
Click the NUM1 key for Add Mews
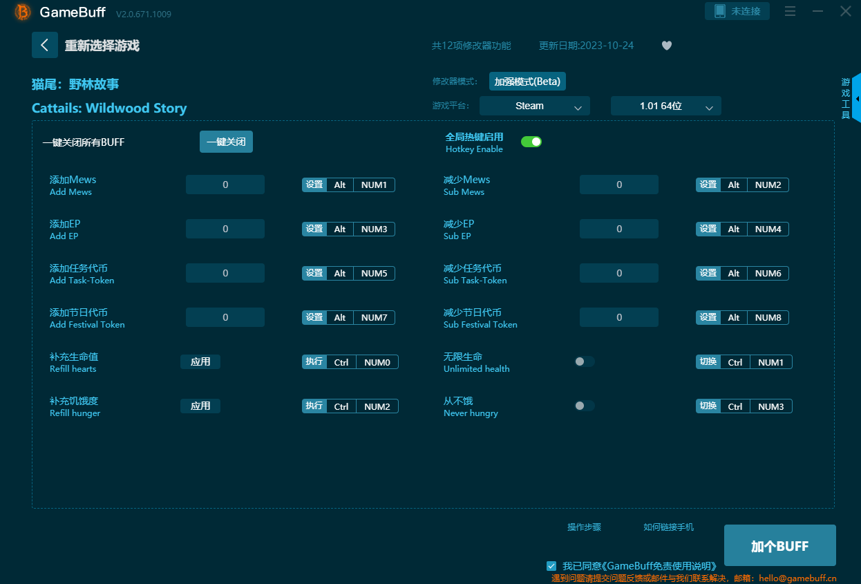pos(375,185)
